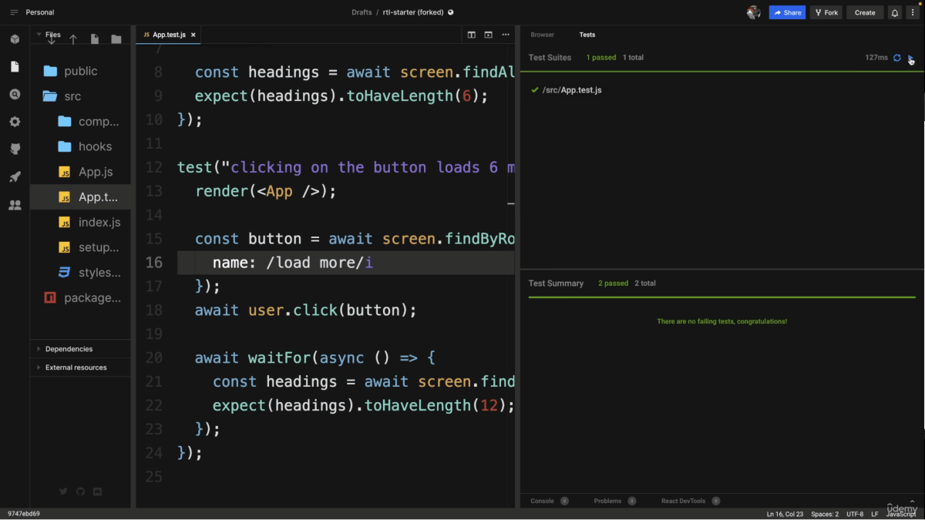Click the Fork button
The height and width of the screenshot is (520, 925).
tap(826, 12)
